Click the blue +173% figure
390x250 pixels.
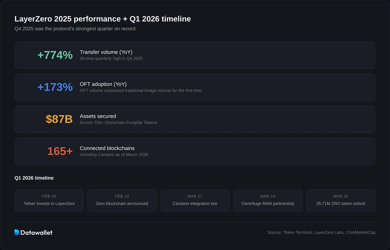(55, 87)
